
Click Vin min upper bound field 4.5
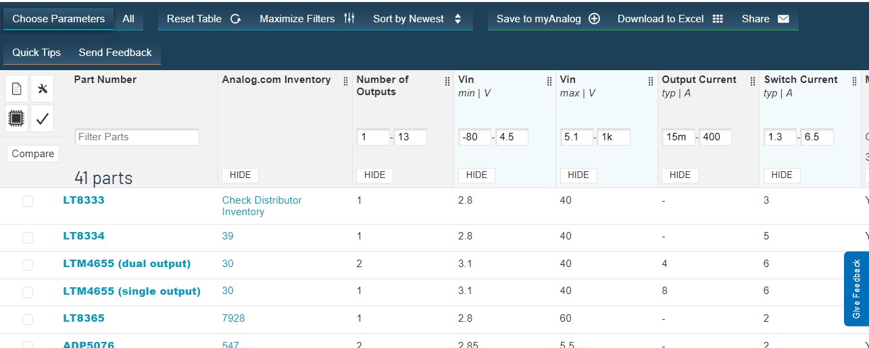[512, 137]
